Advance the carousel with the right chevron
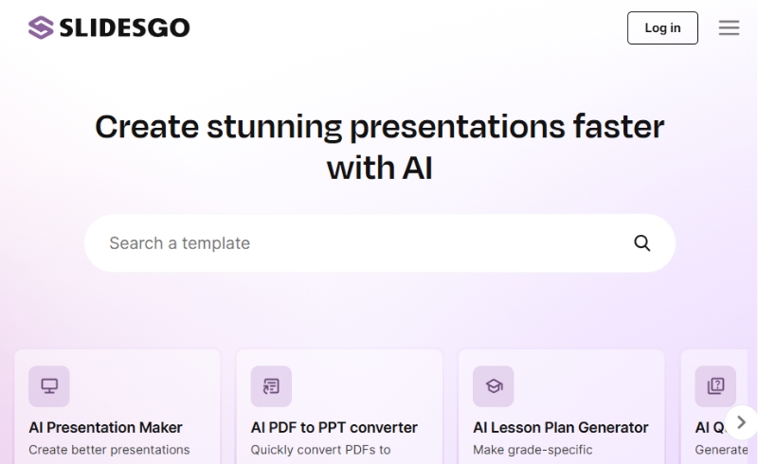The height and width of the screenshot is (464, 758). coord(741,422)
